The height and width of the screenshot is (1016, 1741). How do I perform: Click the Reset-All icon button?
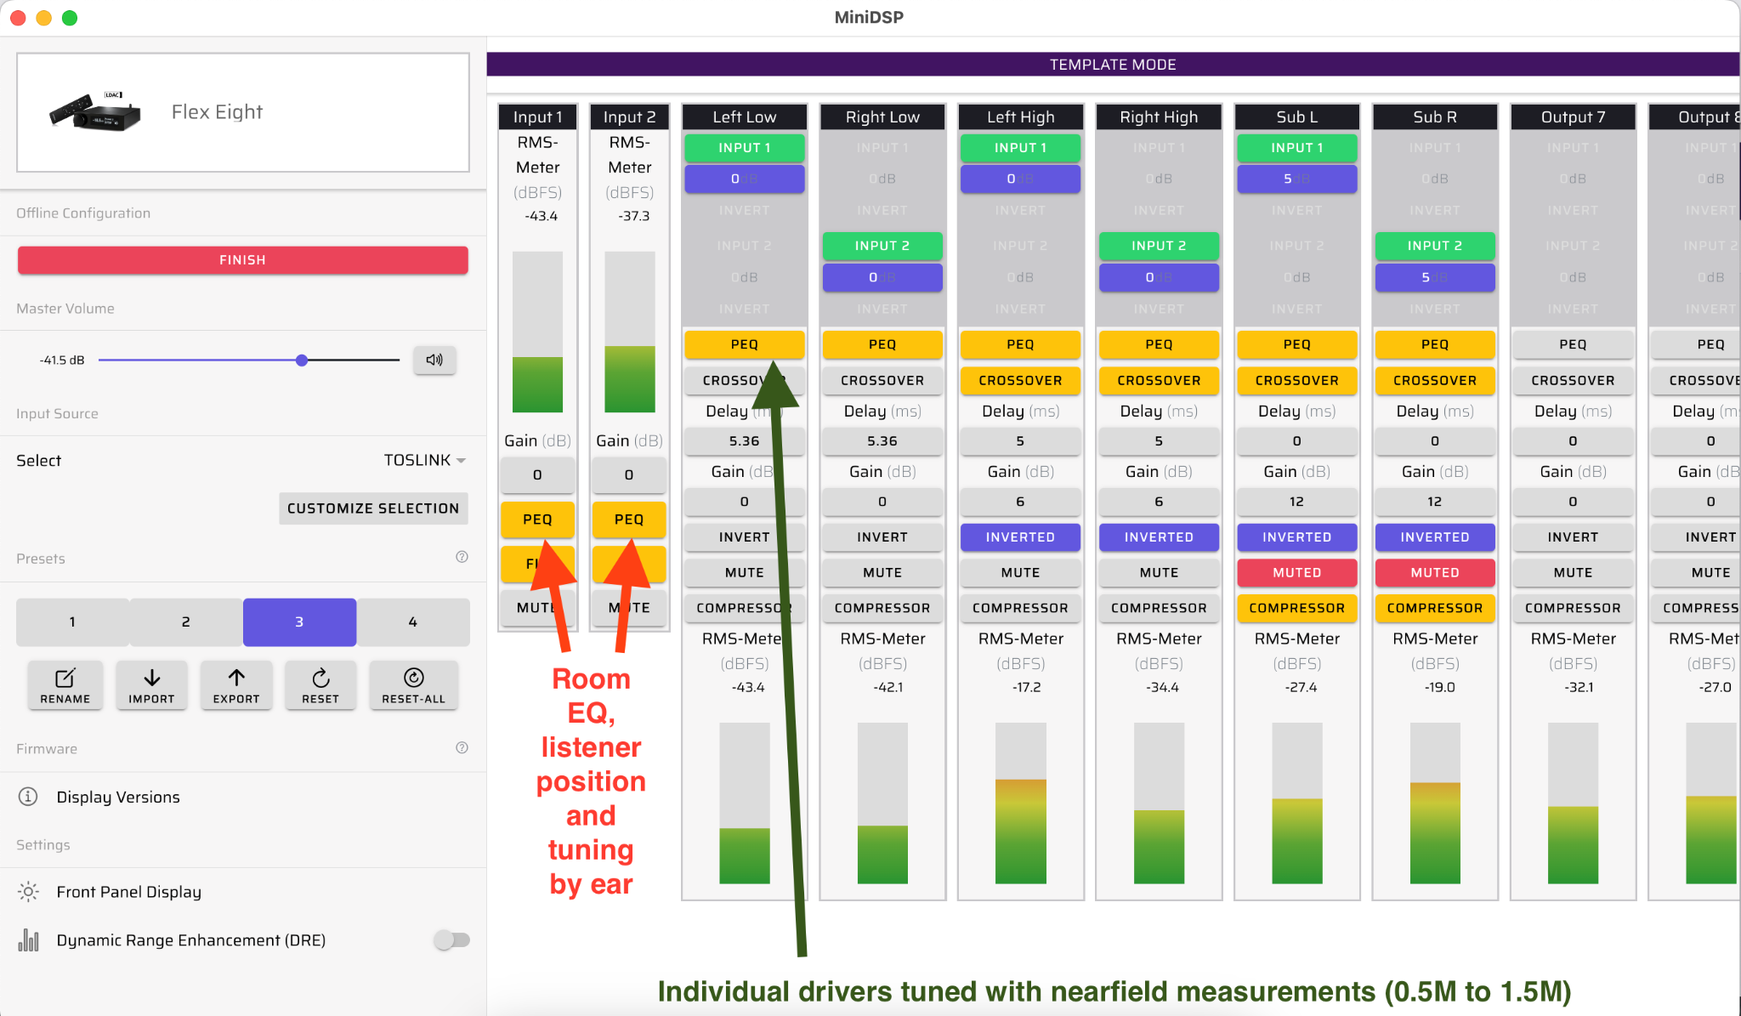point(414,684)
